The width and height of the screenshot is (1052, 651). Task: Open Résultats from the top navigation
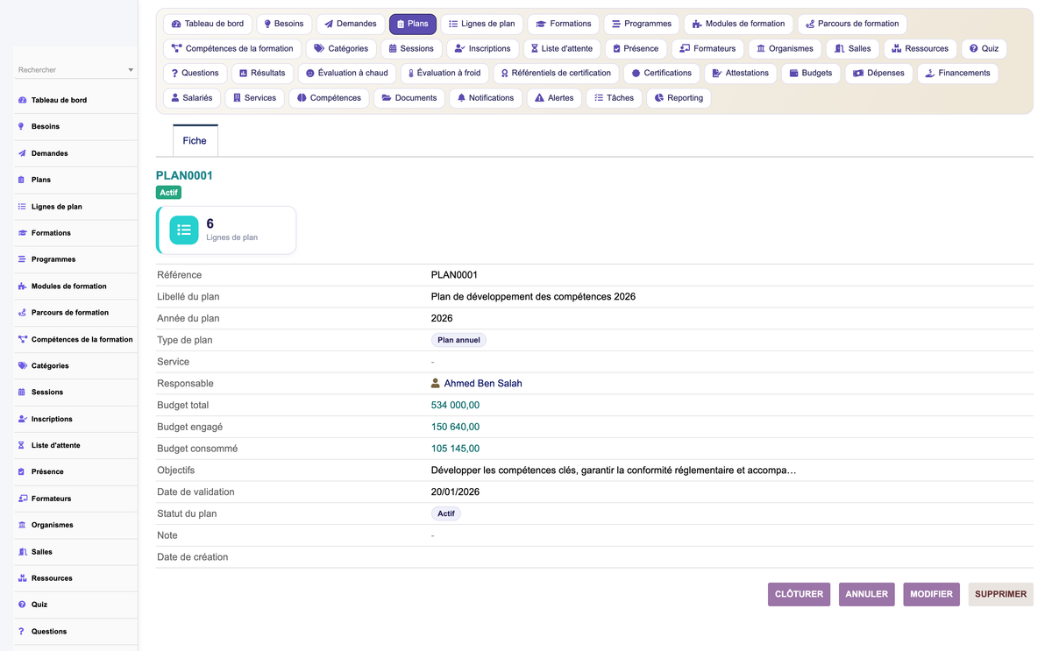click(262, 73)
